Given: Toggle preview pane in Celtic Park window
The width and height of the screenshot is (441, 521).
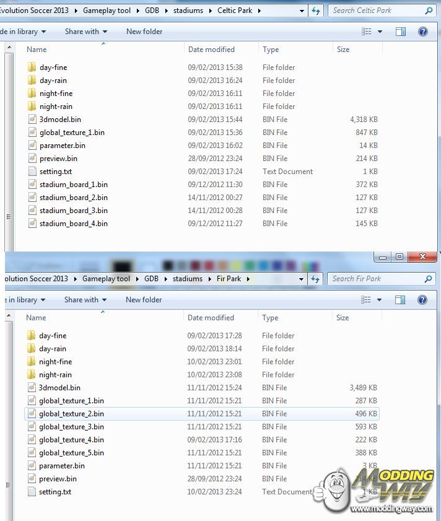Looking at the screenshot, I should click(x=401, y=32).
